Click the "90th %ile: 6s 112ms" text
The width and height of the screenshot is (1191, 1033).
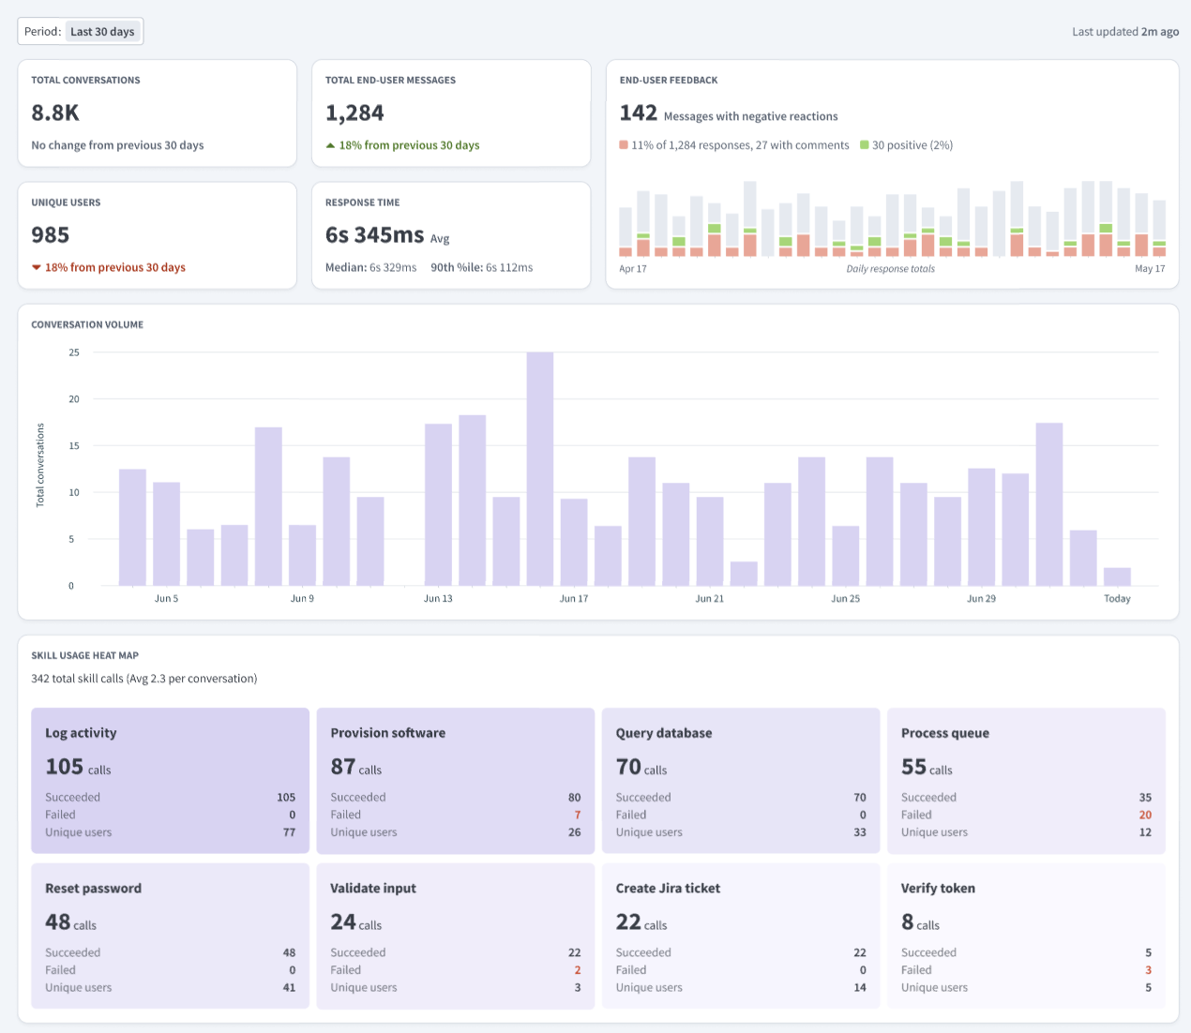(482, 268)
